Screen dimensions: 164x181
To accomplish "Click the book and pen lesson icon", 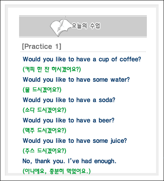I will (60, 26).
